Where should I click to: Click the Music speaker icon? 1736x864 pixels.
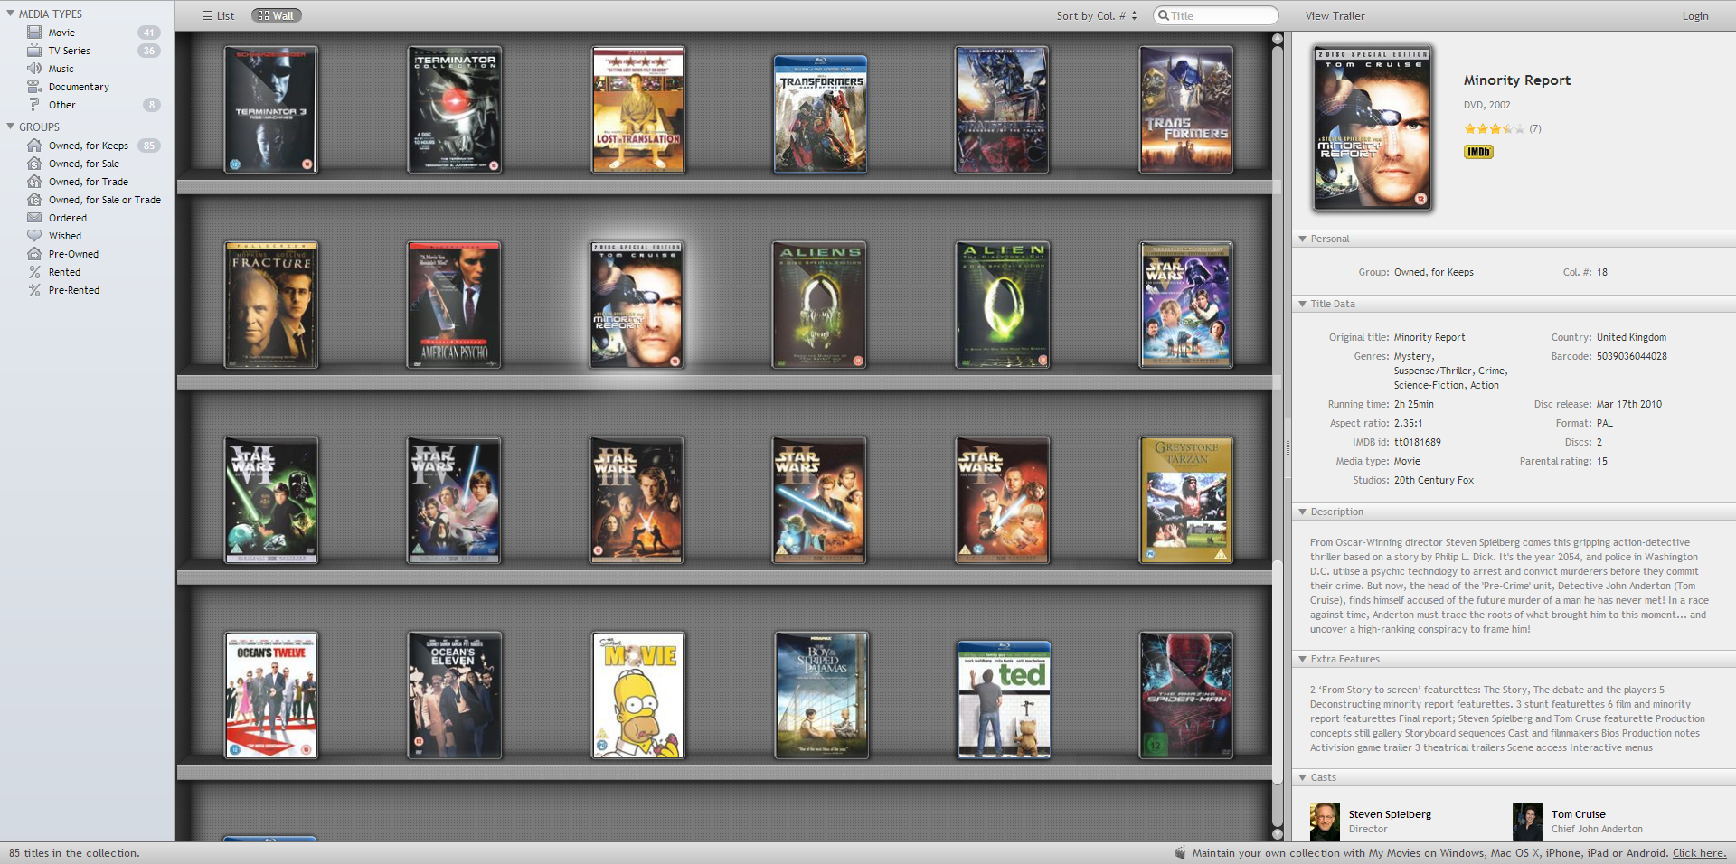34,69
